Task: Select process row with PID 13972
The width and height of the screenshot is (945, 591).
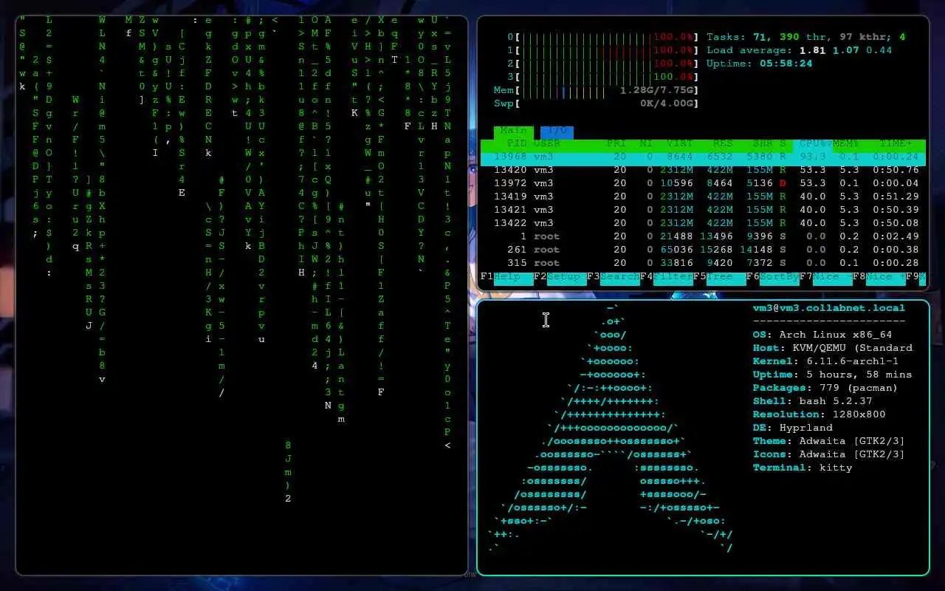Action: click(703, 183)
